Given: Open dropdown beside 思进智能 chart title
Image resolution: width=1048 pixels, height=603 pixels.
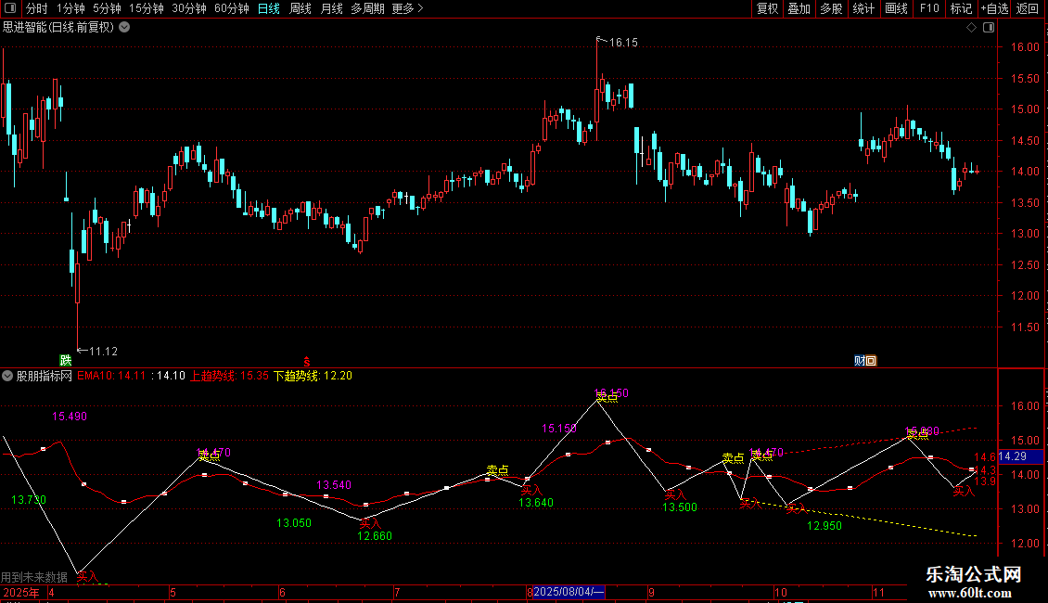Looking at the screenshot, I should point(124,28).
